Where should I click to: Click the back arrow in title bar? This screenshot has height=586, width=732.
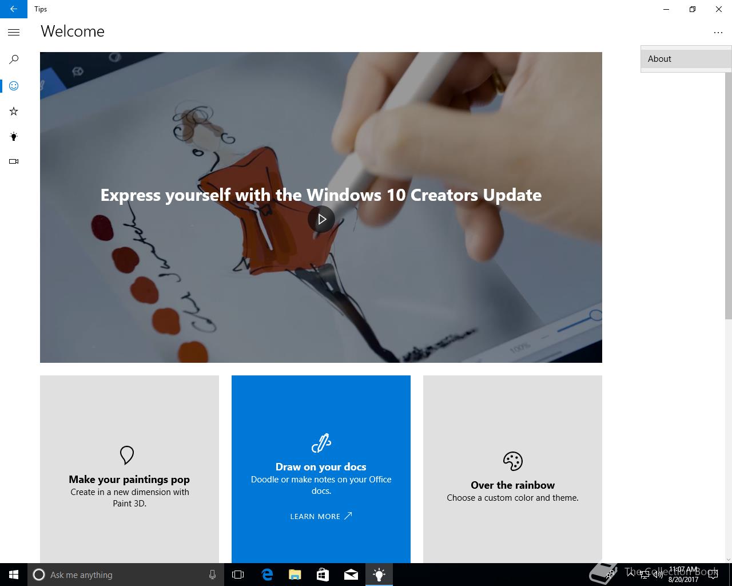pos(14,9)
